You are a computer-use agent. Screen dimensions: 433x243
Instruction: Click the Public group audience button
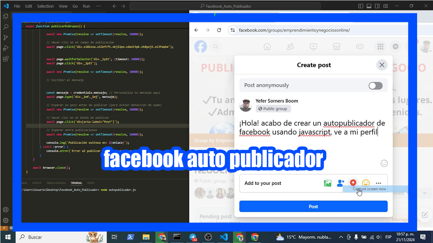point(273,109)
